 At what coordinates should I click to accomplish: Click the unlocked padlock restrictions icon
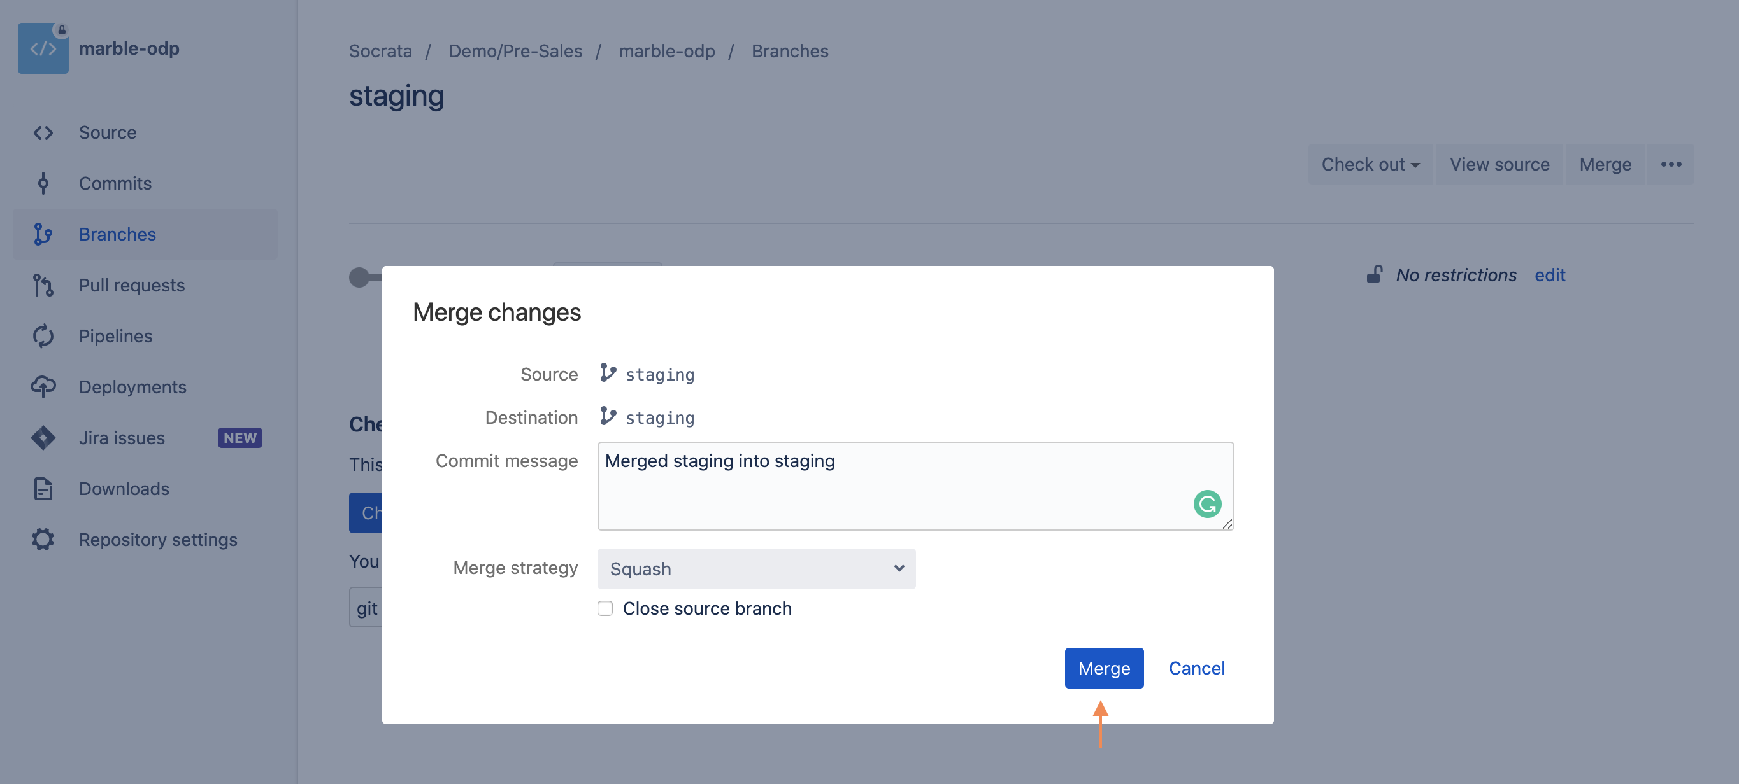[1374, 274]
